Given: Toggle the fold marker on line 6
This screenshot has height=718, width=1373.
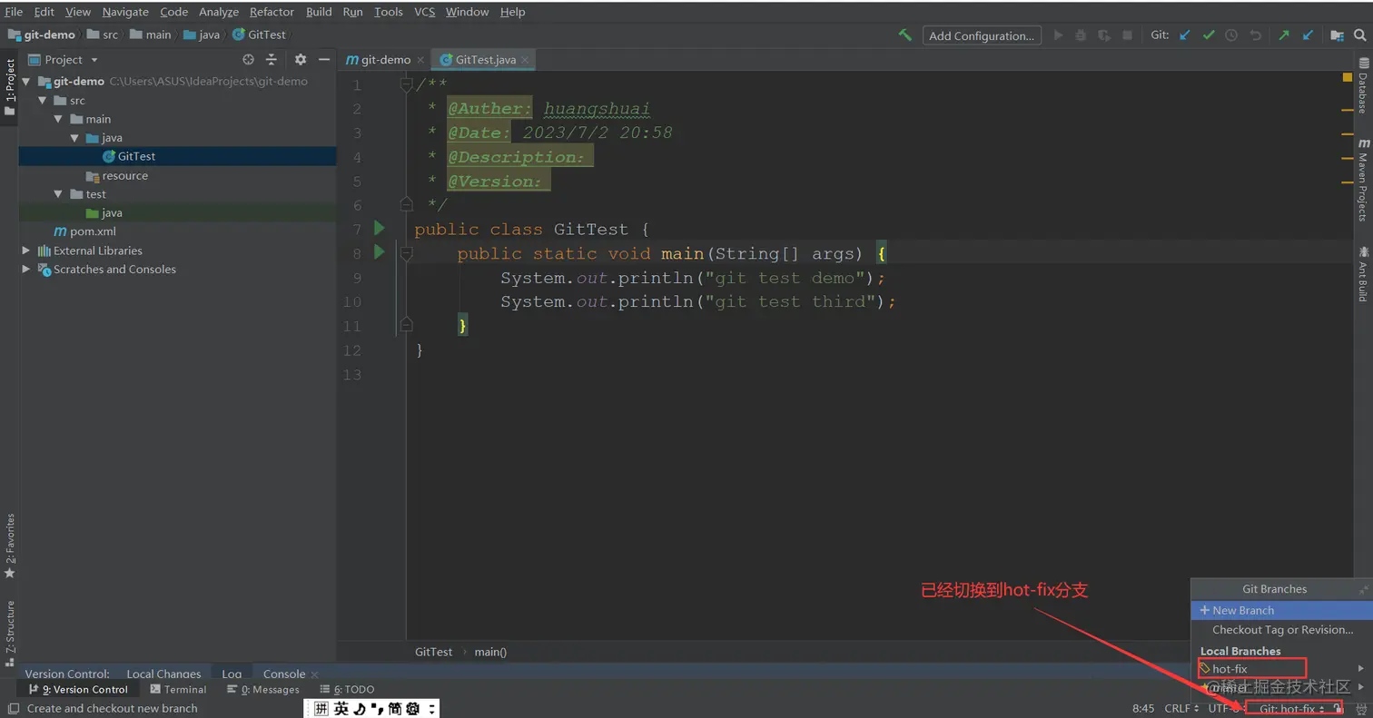Looking at the screenshot, I should [x=406, y=204].
